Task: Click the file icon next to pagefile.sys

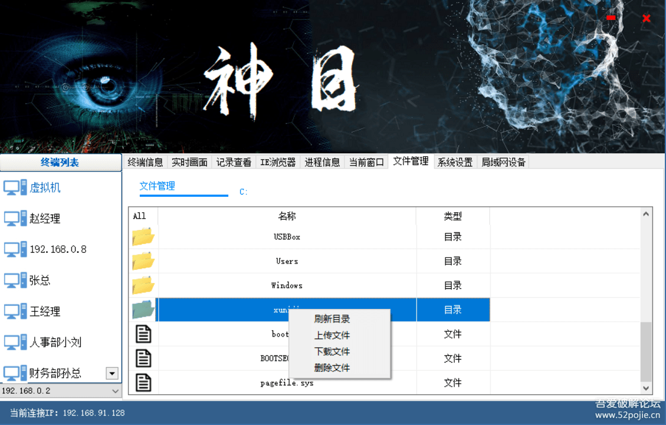Action: [143, 383]
